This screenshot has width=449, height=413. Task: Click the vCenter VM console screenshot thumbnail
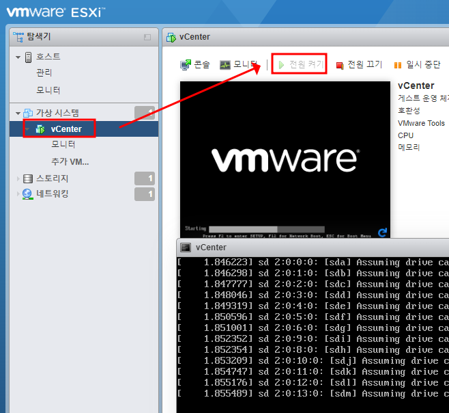[x=285, y=159]
